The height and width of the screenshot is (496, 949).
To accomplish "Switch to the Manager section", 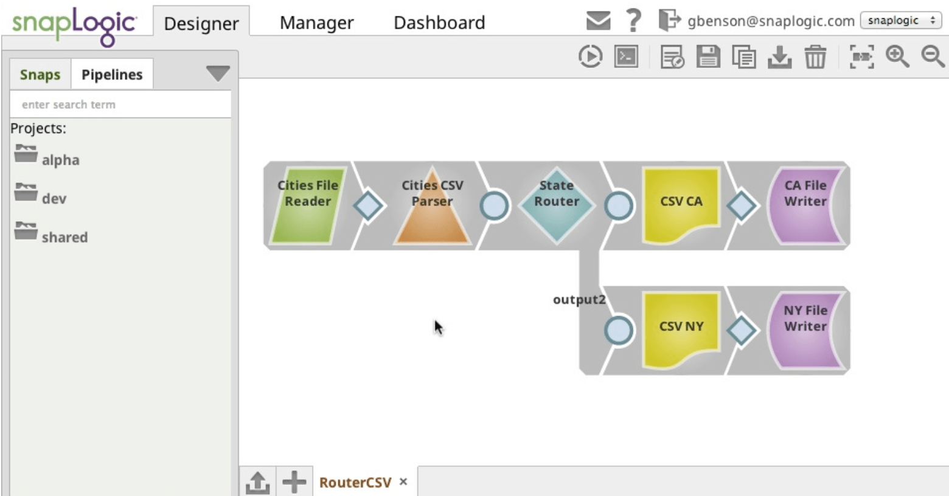I will [316, 22].
